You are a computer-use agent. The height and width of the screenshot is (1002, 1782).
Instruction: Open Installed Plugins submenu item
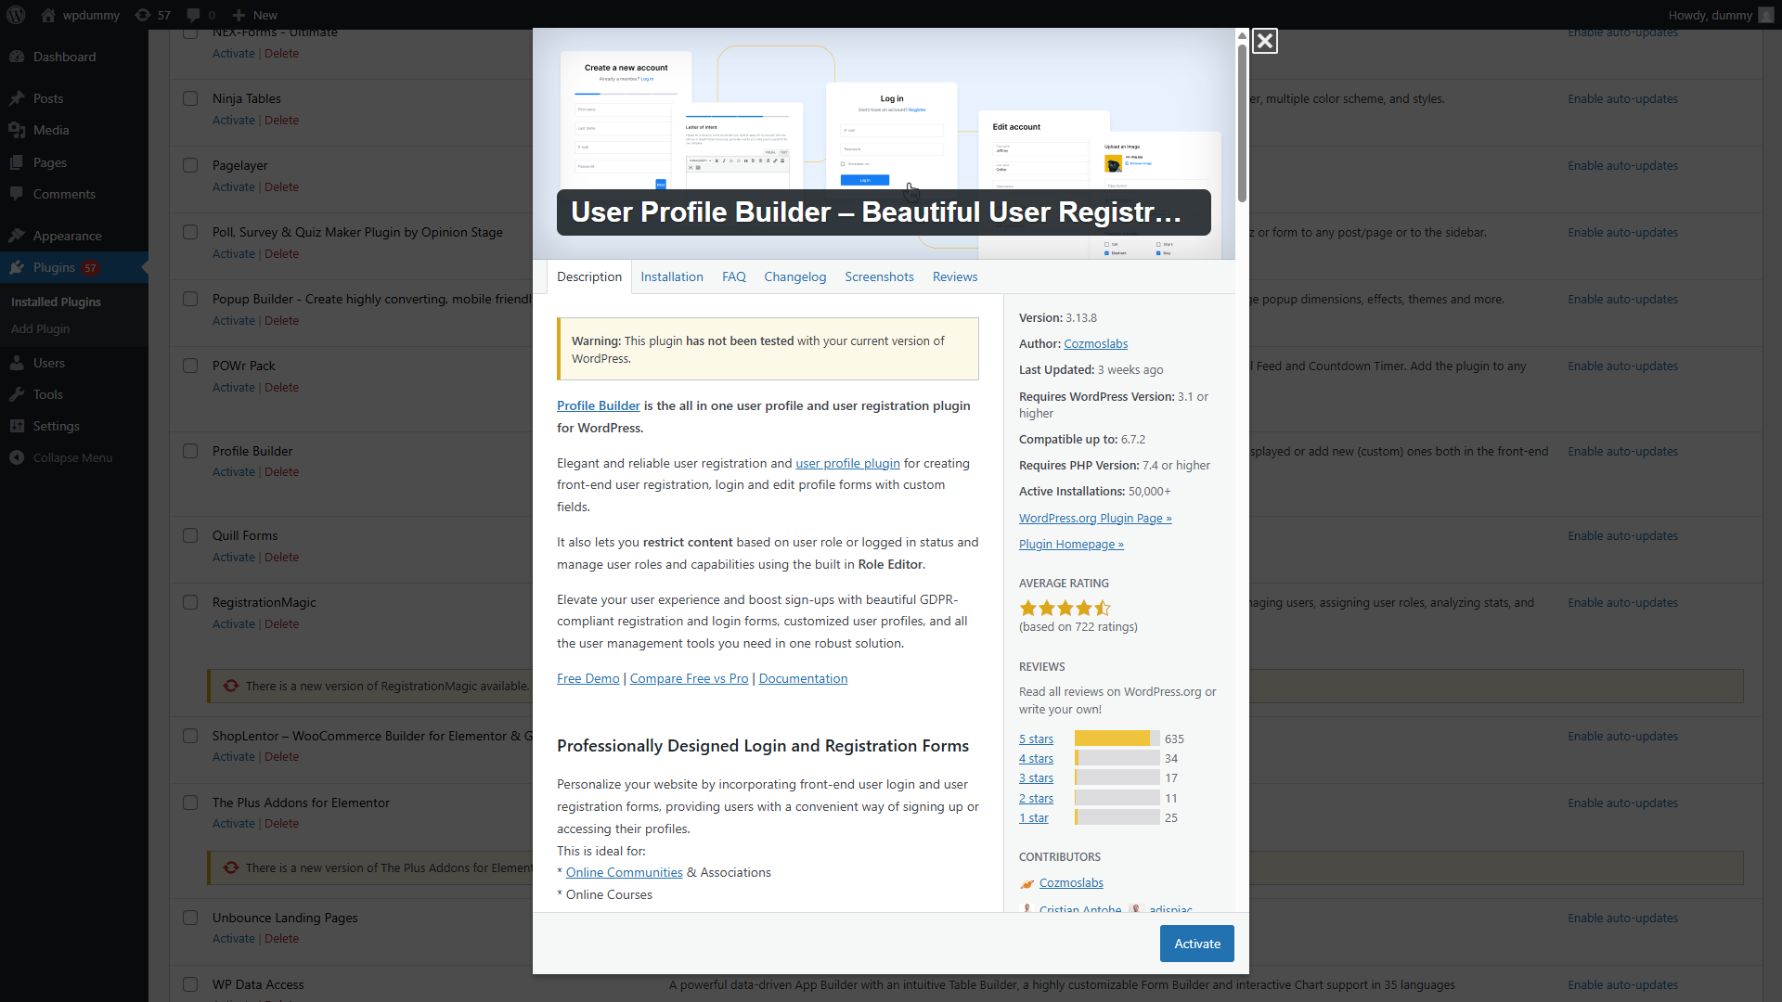coord(56,302)
